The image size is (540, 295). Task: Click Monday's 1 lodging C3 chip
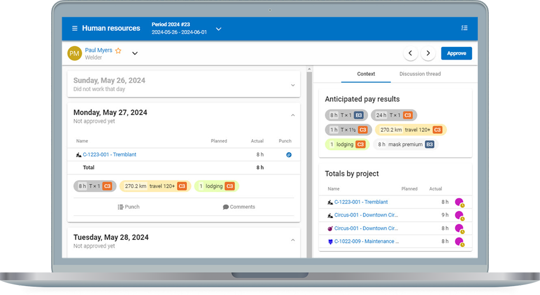point(216,186)
